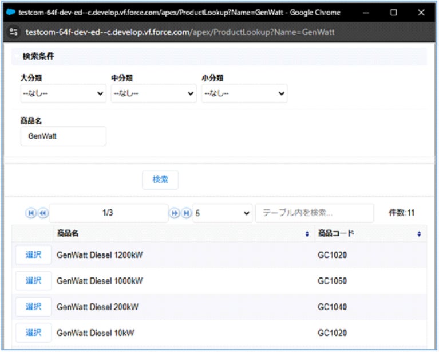Click the browser address bar URL
439x352 pixels.
click(180, 32)
